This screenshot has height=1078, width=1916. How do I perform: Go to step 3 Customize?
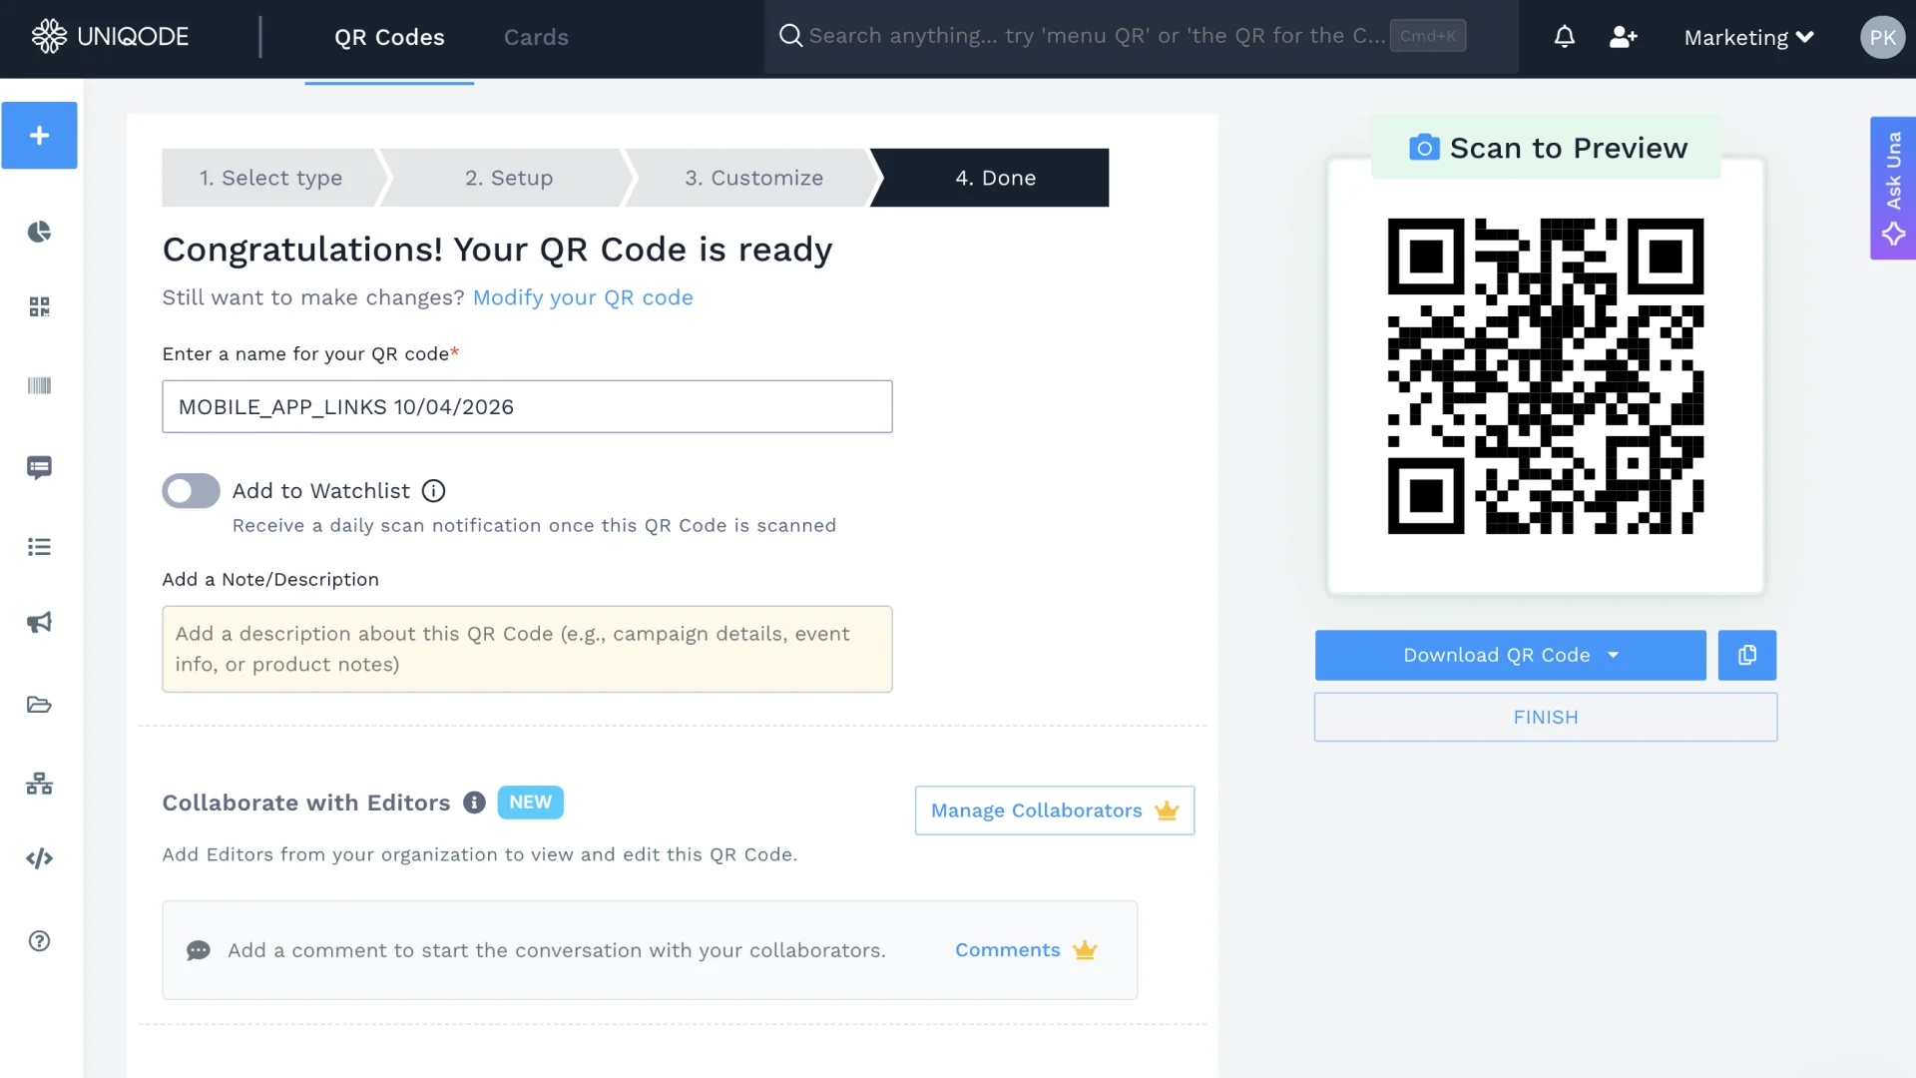point(753,178)
